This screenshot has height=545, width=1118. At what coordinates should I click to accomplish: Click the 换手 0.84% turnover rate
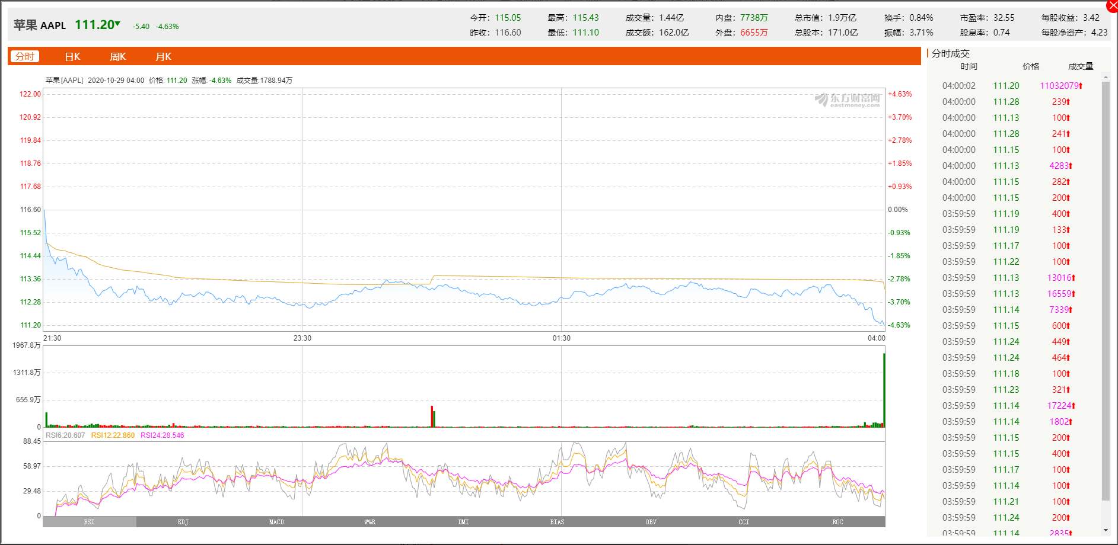tap(909, 18)
